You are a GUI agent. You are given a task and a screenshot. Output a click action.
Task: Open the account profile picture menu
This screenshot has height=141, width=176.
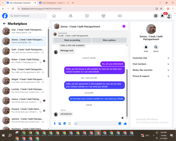[169, 16]
